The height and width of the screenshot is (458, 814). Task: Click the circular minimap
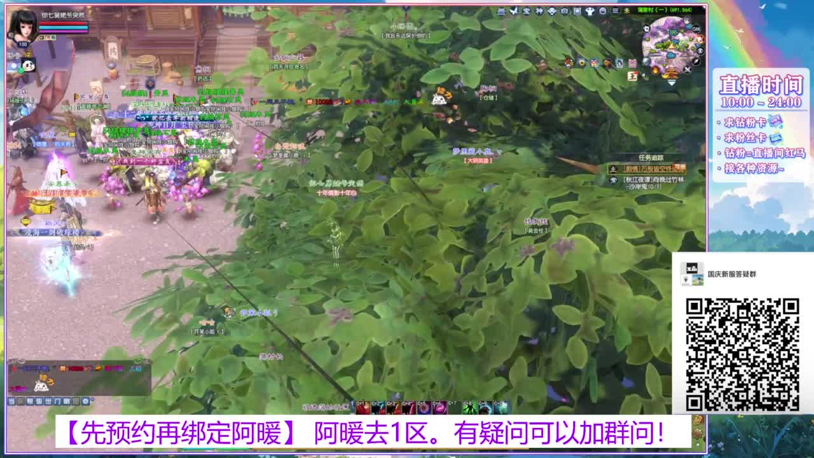671,48
